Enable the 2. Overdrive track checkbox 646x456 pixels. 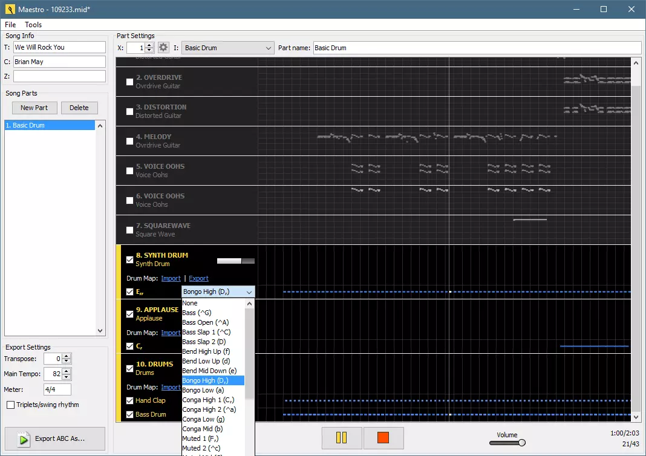[129, 82]
